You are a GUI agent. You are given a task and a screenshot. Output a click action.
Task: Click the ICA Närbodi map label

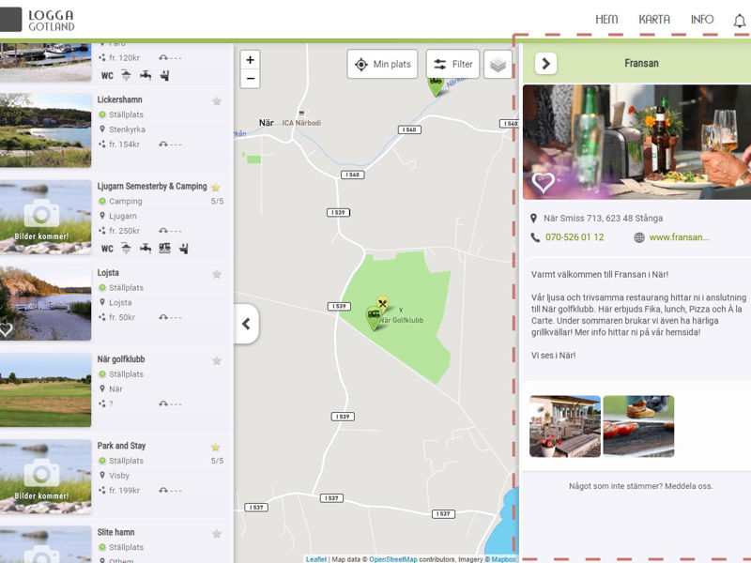point(301,123)
